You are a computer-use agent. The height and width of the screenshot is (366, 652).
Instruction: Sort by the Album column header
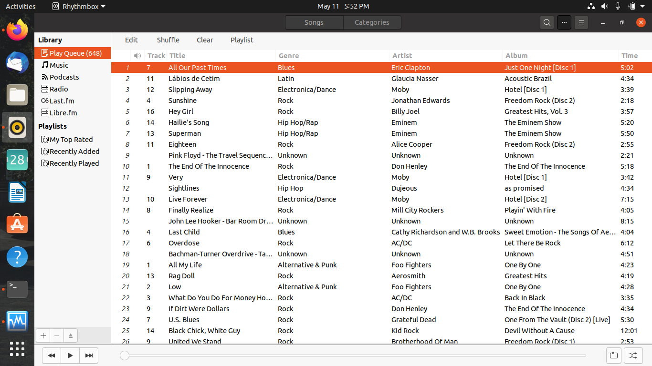coord(560,56)
